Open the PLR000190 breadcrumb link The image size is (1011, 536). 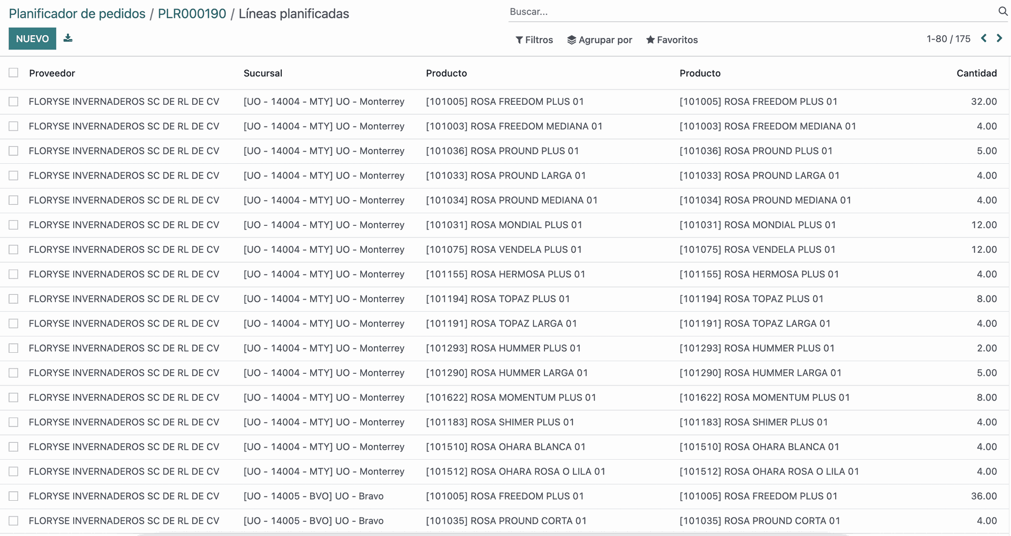[192, 14]
